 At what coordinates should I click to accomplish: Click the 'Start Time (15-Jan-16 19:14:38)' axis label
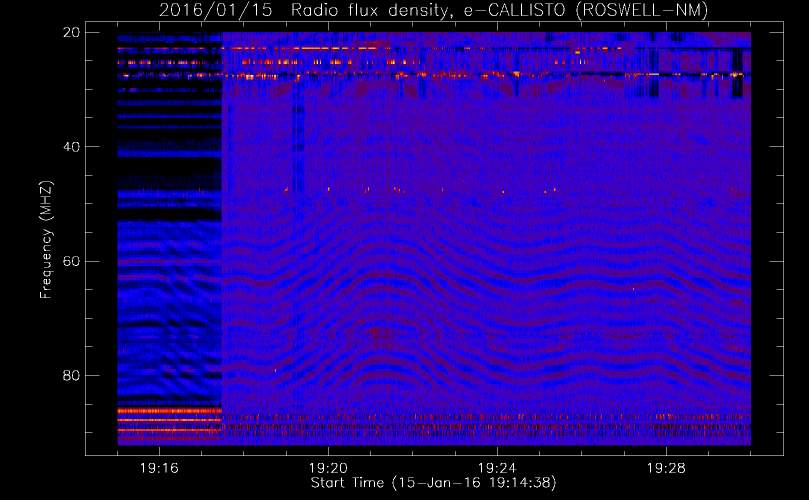(x=433, y=483)
